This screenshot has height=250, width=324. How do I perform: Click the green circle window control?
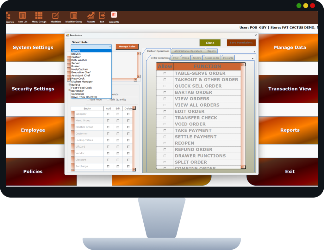click(299, 6)
